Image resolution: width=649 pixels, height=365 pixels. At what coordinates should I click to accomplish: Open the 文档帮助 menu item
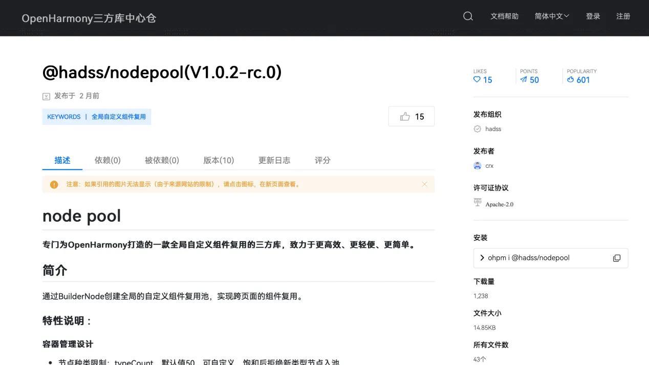(504, 16)
